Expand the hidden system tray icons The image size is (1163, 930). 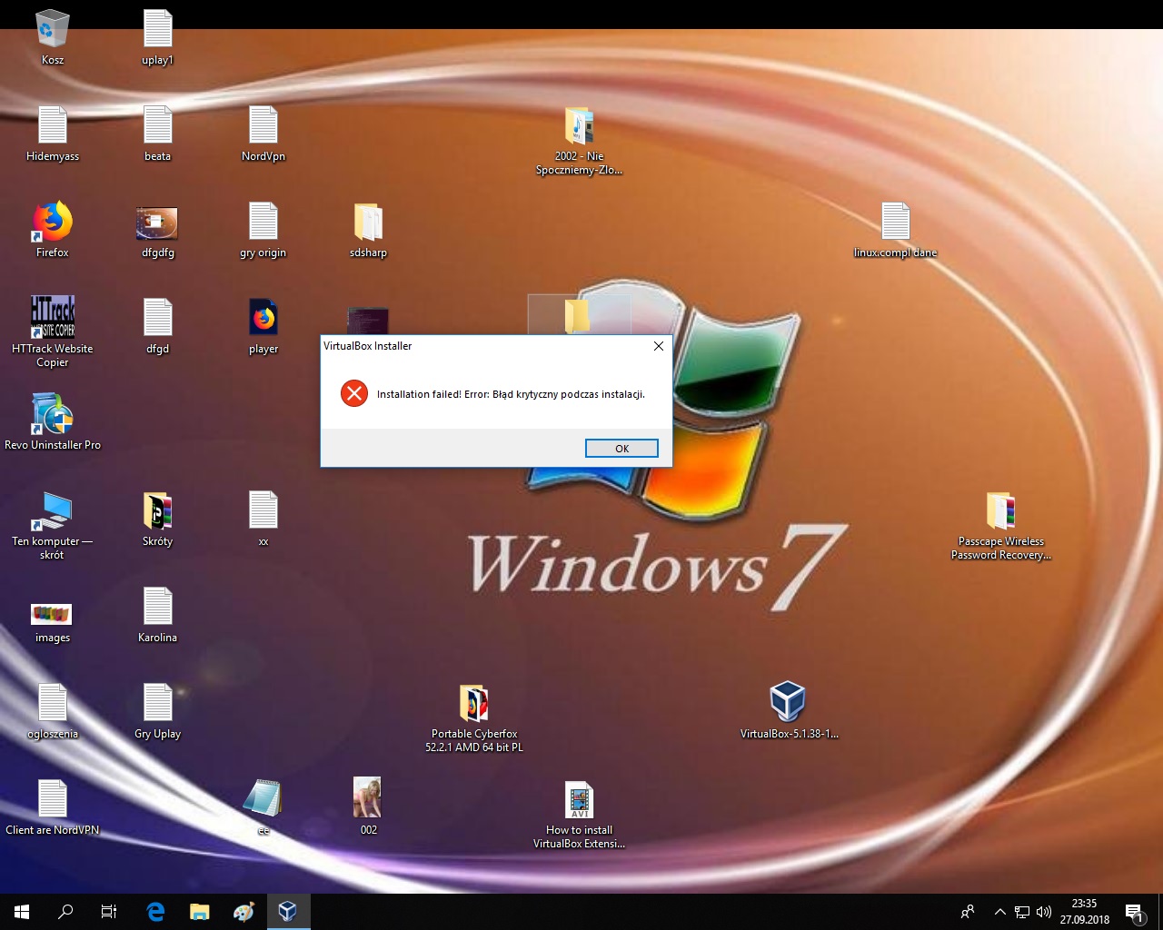[x=999, y=912]
